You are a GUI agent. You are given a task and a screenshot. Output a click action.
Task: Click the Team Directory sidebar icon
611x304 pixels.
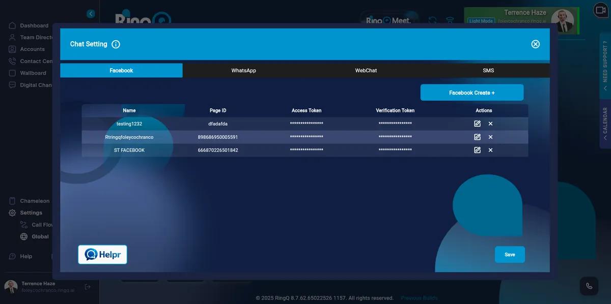click(x=12, y=37)
